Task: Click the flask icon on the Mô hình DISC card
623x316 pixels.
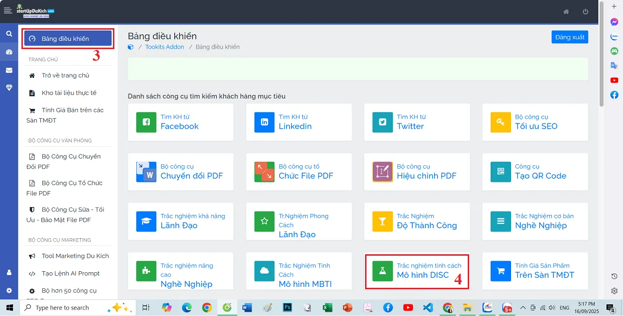Action: click(383, 271)
